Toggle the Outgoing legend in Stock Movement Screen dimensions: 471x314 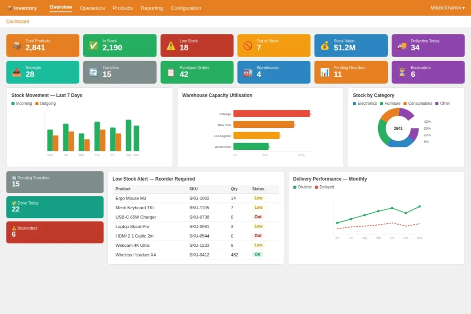pos(46,103)
